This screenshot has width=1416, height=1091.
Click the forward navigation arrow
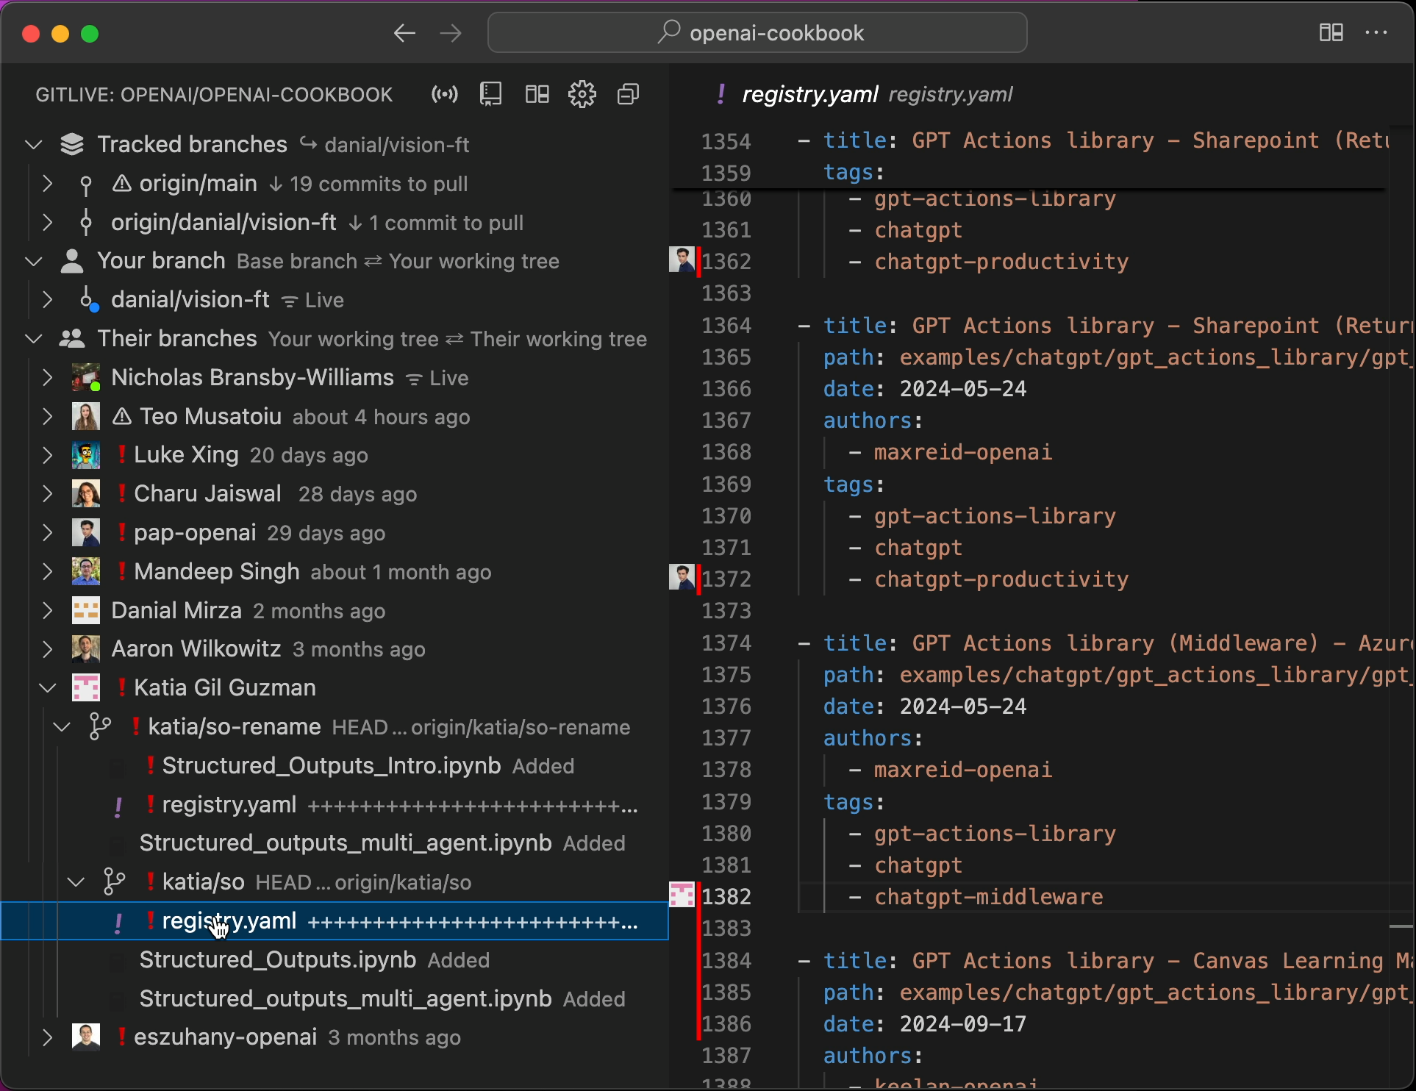(x=451, y=33)
